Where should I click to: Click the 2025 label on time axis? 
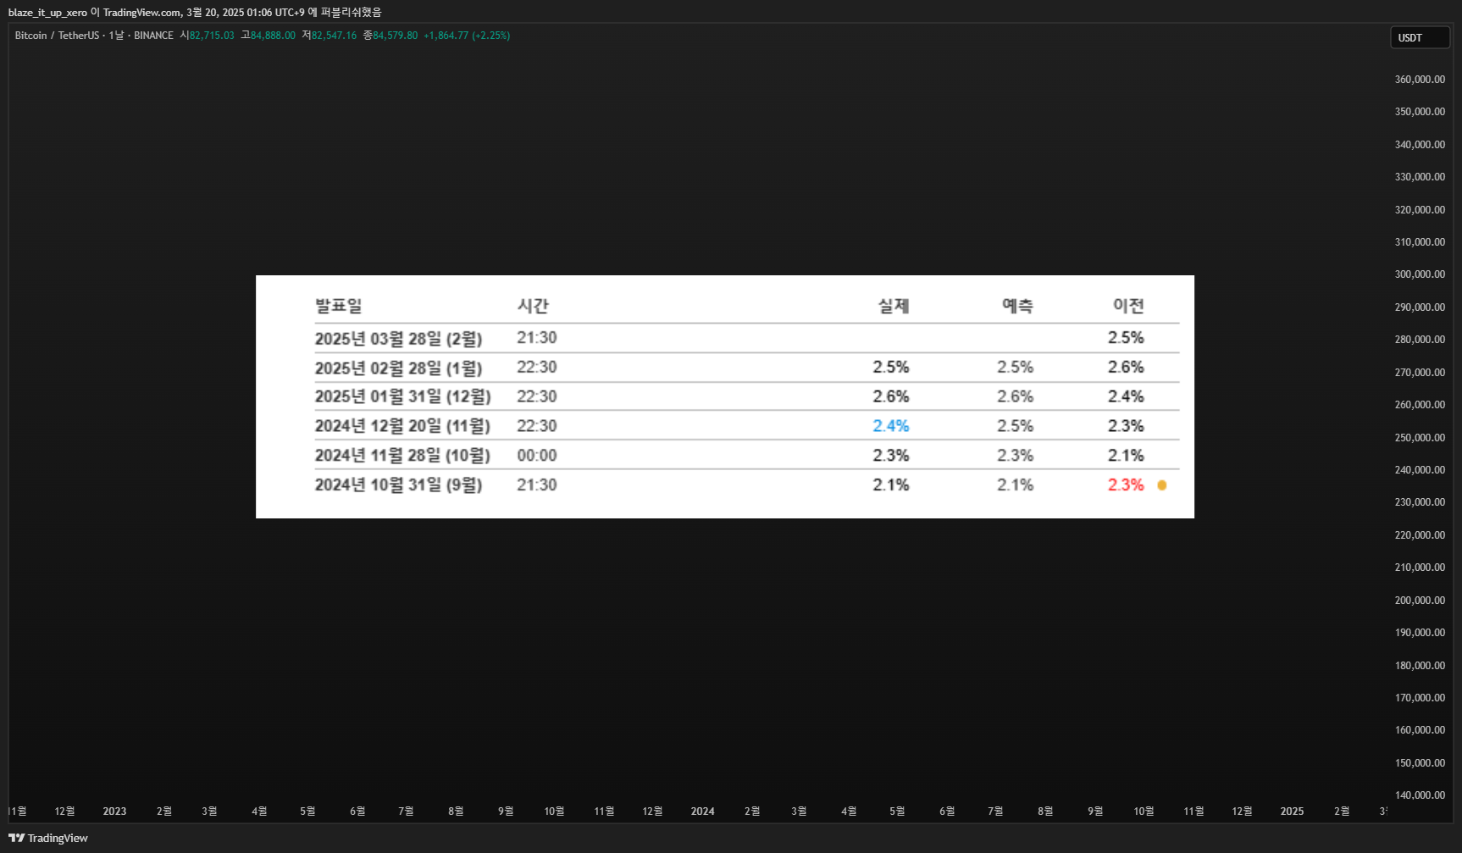pos(1292,811)
